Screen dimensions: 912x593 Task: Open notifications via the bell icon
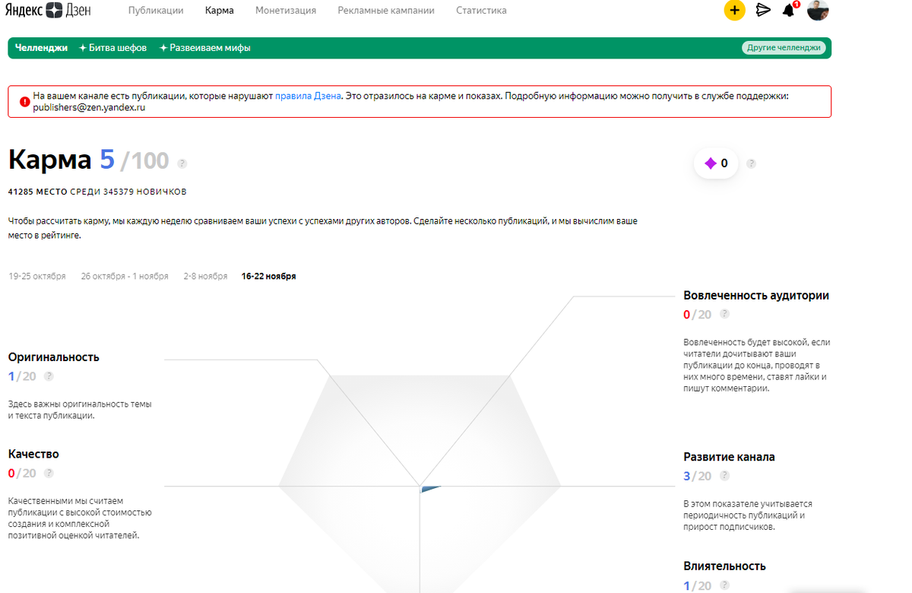[x=789, y=11]
